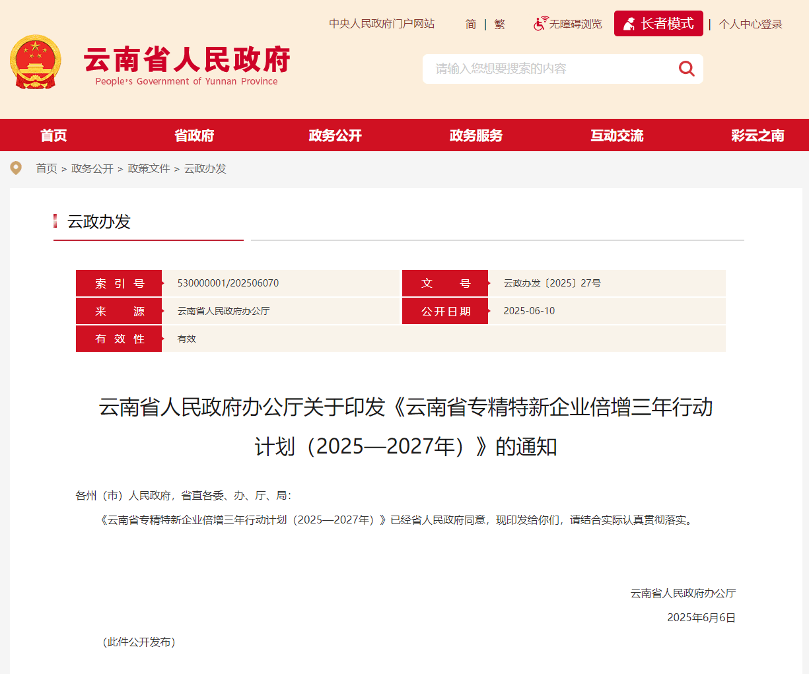Open the 政务服务 navigation menu
The width and height of the screenshot is (809, 674).
pyautogui.click(x=475, y=135)
